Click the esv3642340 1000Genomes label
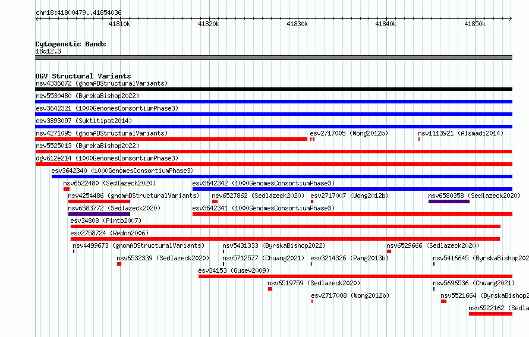529x337 pixels. coord(122,171)
